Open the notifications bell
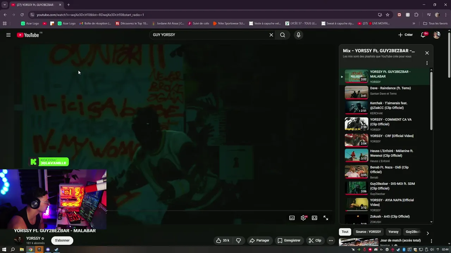 click(x=424, y=35)
